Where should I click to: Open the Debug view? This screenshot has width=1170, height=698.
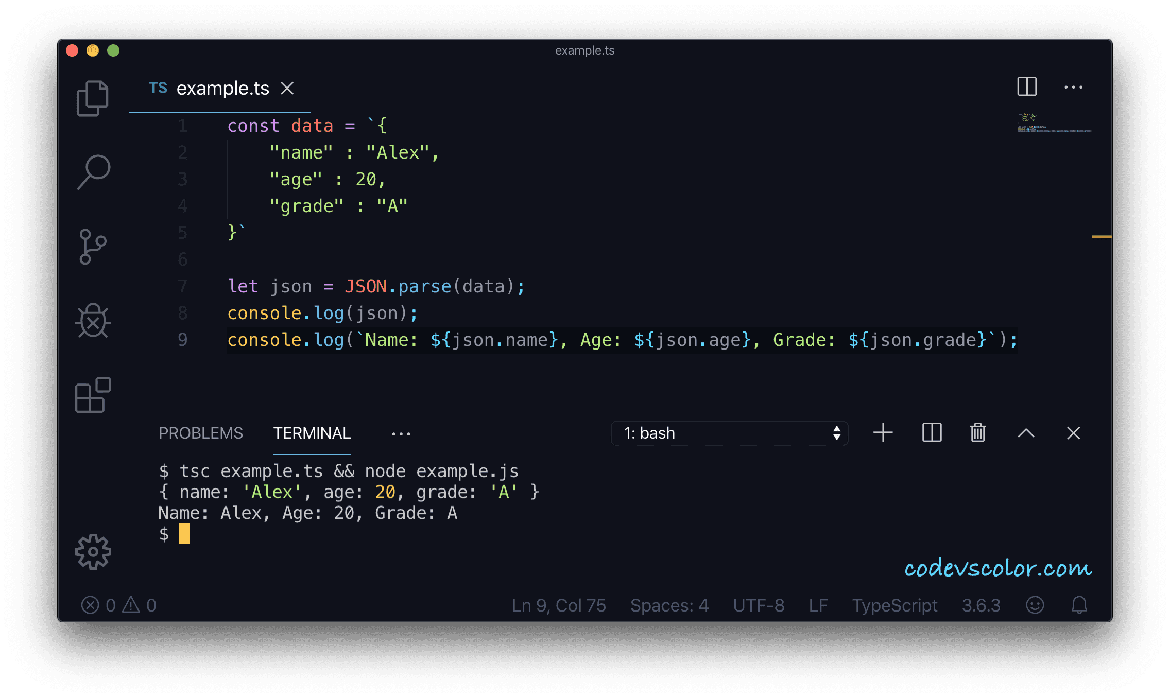coord(94,322)
